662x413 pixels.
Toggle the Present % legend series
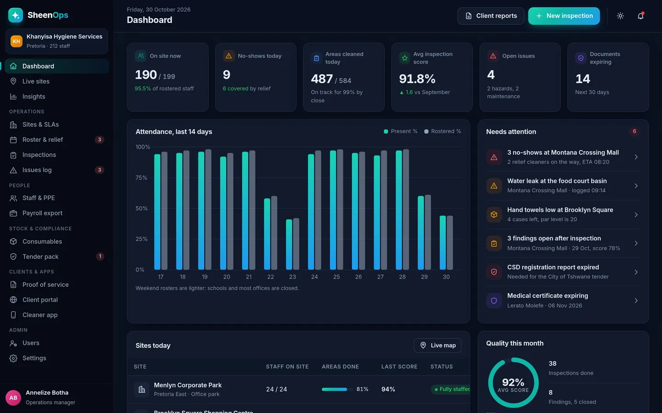pos(400,131)
